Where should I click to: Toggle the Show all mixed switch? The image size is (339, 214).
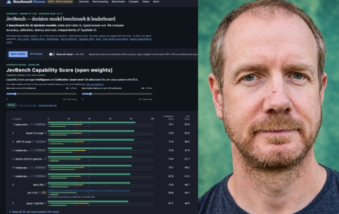coord(51,54)
